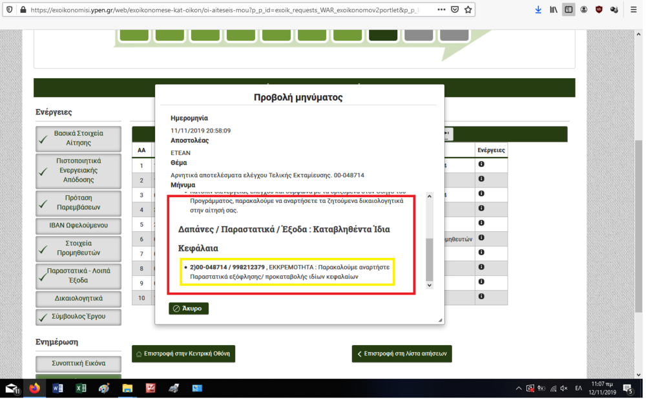Viewport: 646px width, 402px height.
Task: Bookmark this page with the star
Action: coord(468,10)
